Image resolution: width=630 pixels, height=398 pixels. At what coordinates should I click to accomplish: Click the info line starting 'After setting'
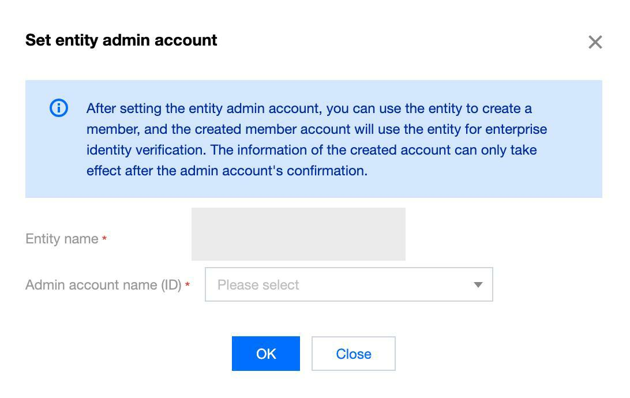click(309, 108)
